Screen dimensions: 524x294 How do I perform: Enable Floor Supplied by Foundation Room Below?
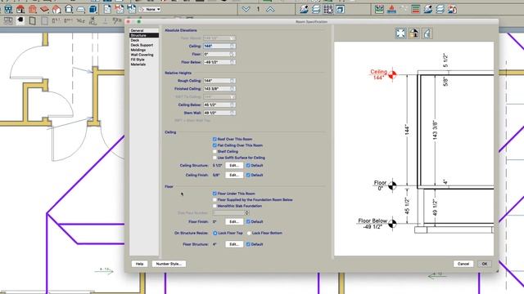point(215,199)
